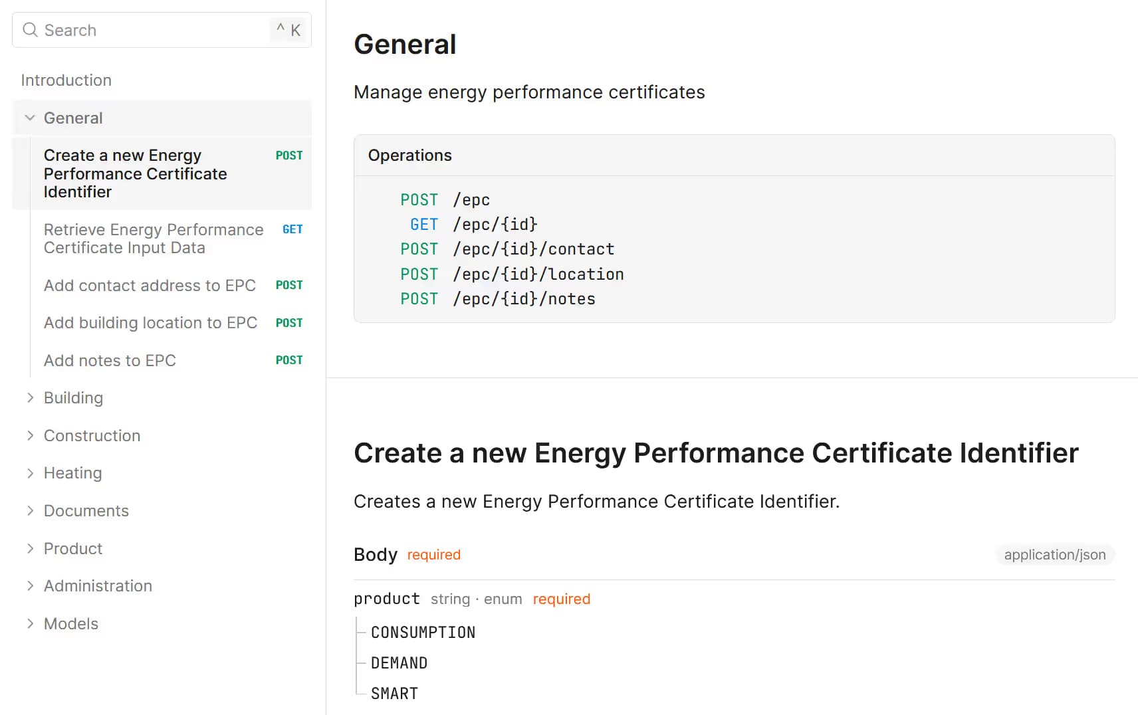Open the Introduction page

(66, 80)
